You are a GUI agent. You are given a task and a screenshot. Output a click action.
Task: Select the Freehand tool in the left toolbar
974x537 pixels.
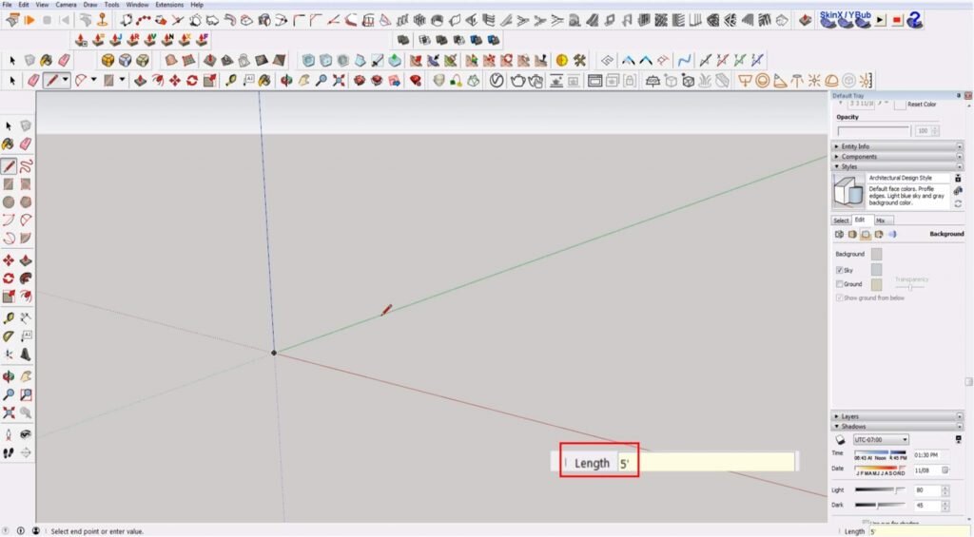tap(26, 166)
